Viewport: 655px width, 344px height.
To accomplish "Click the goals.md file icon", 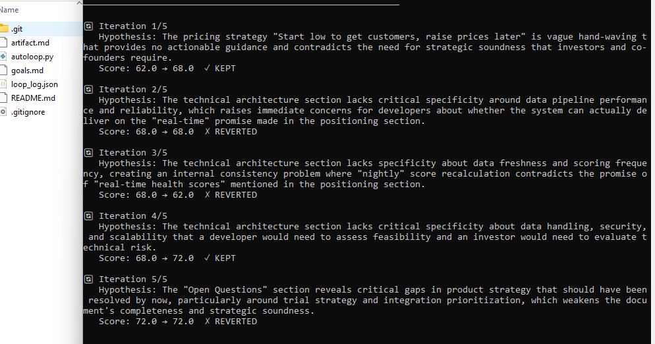I will click(x=4, y=71).
